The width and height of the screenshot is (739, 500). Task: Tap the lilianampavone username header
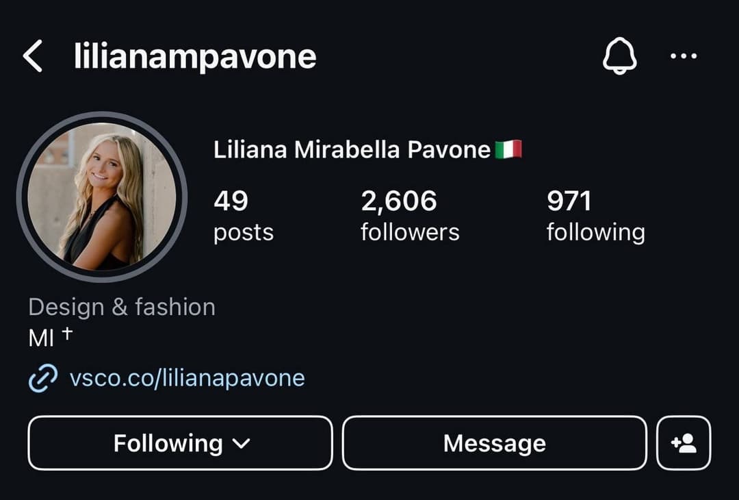coord(194,57)
